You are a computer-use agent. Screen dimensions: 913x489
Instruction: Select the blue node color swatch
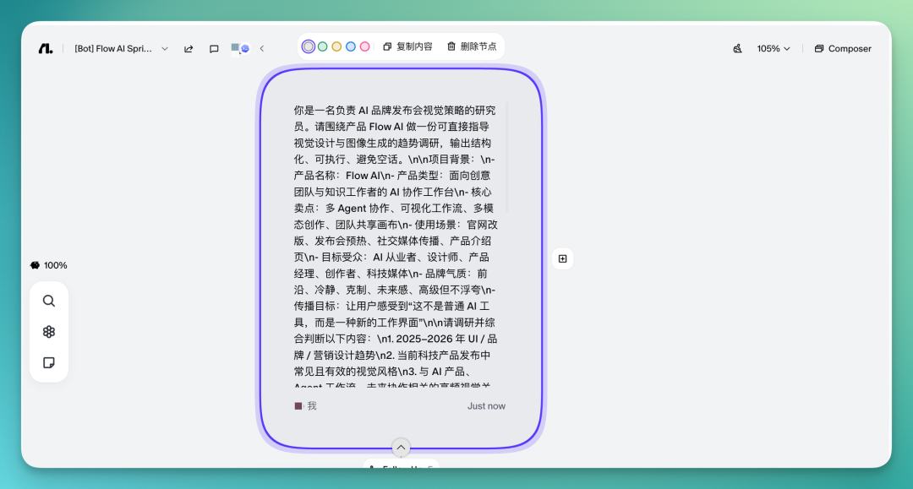(x=351, y=46)
